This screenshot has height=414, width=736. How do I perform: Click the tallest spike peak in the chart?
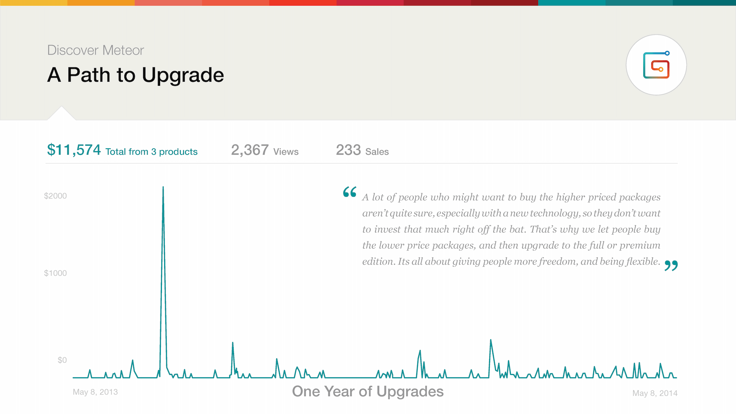tap(163, 187)
